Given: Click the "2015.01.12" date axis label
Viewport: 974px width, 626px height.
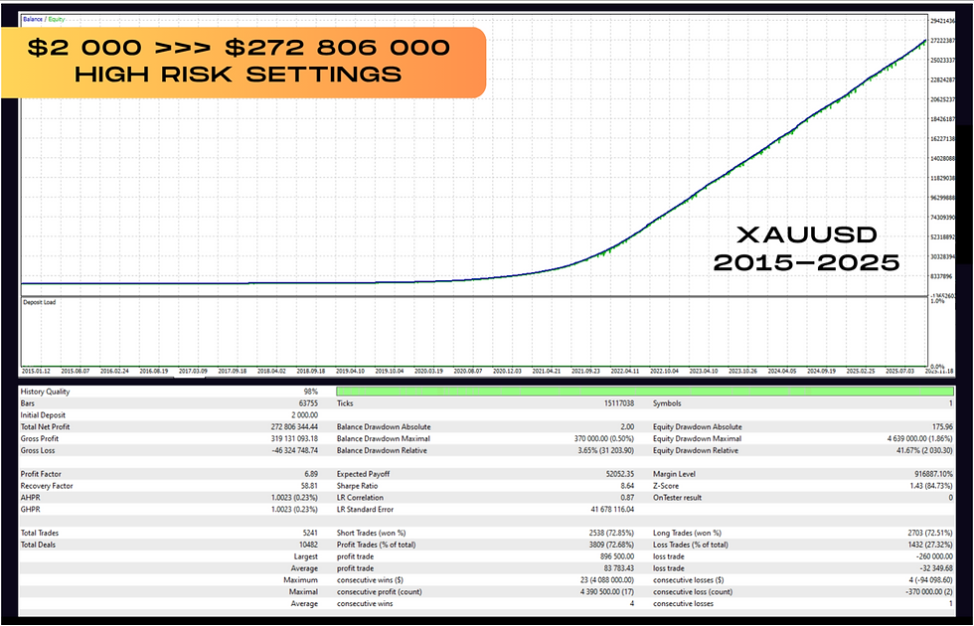Looking at the screenshot, I should coord(36,371).
